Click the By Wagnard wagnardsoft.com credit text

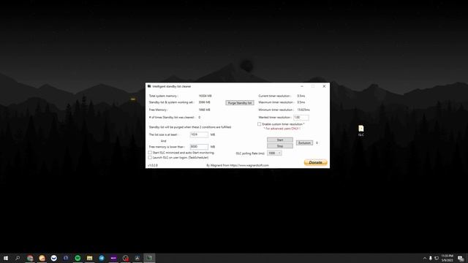[x=238, y=165]
